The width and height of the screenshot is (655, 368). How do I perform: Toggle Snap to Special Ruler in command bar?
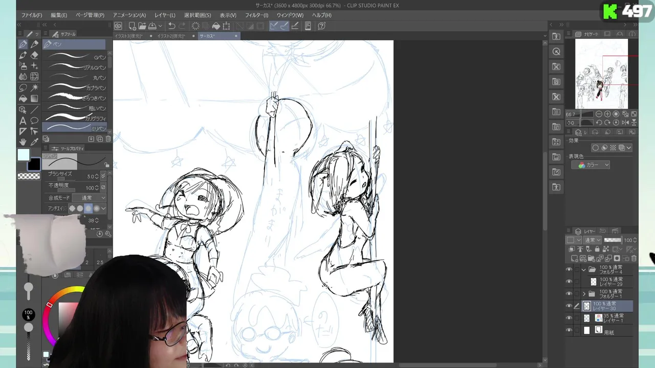(284, 26)
